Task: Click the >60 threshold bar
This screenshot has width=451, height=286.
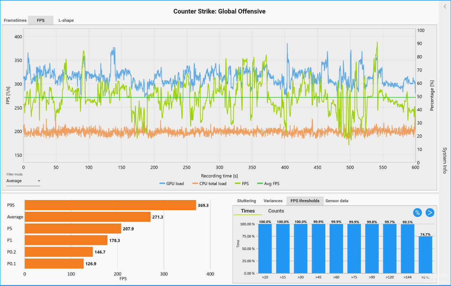Action: point(336,249)
